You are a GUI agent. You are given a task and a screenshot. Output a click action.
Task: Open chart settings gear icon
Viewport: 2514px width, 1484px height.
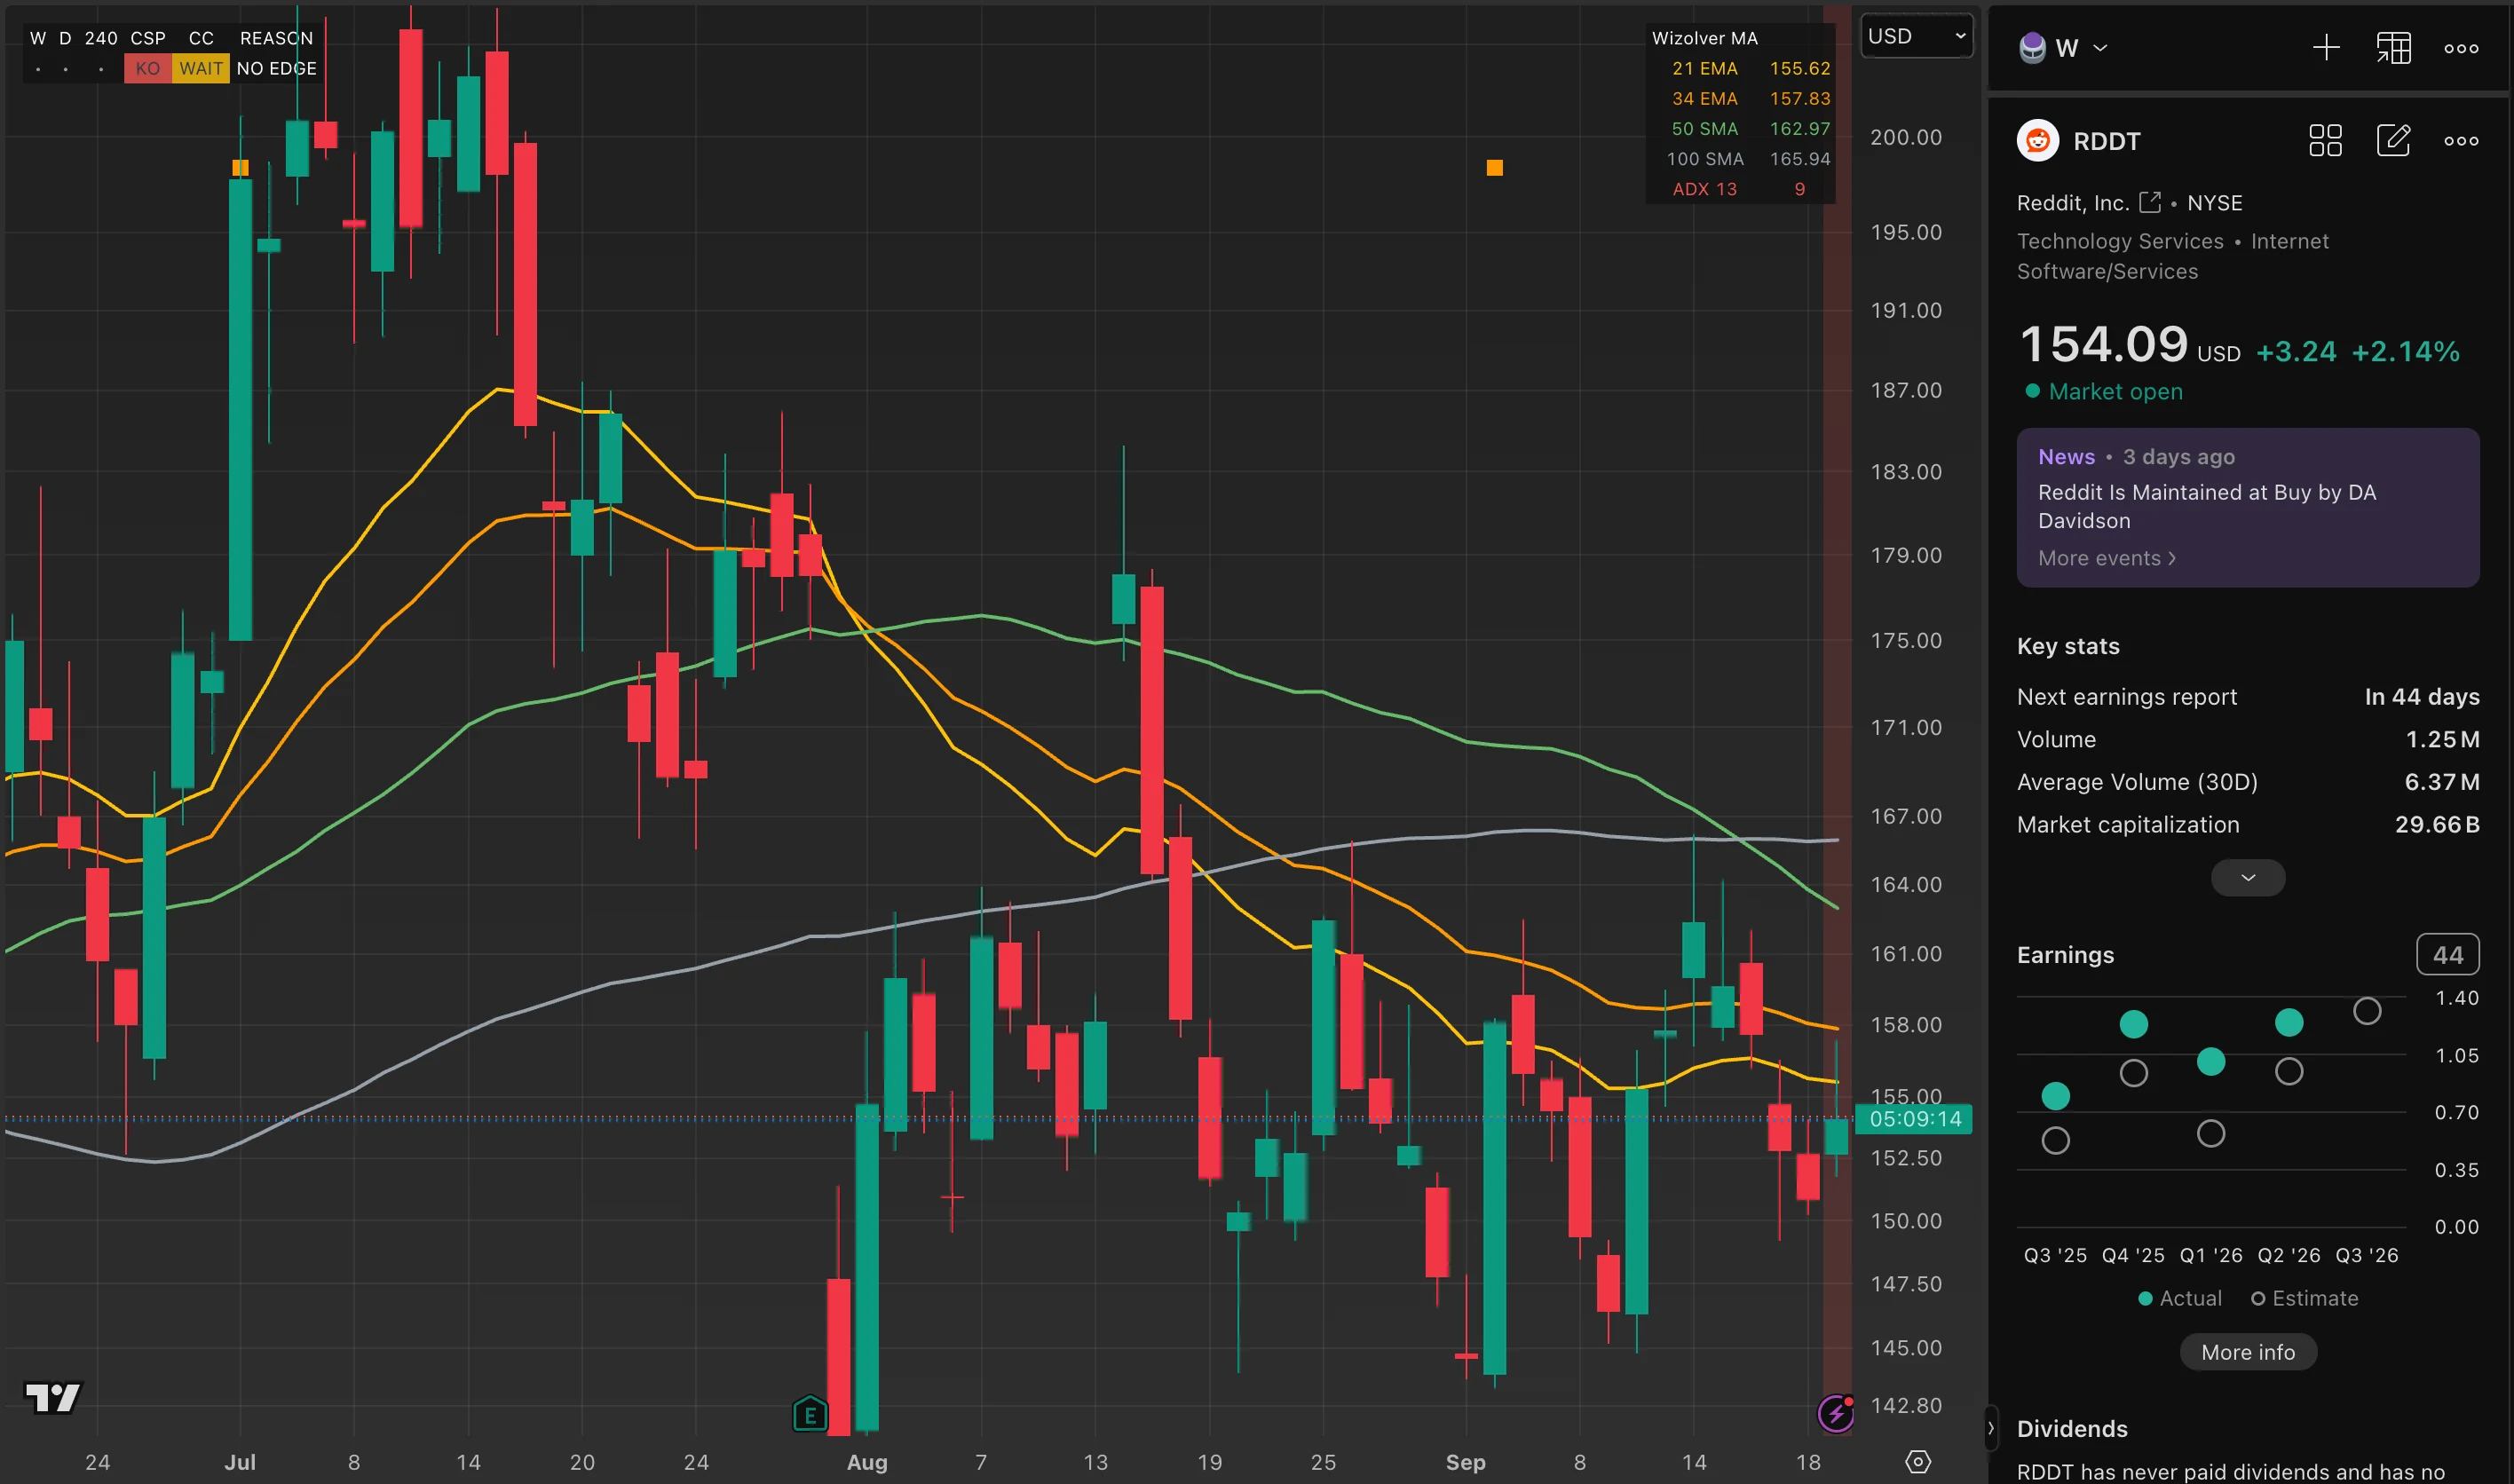(x=1918, y=1462)
